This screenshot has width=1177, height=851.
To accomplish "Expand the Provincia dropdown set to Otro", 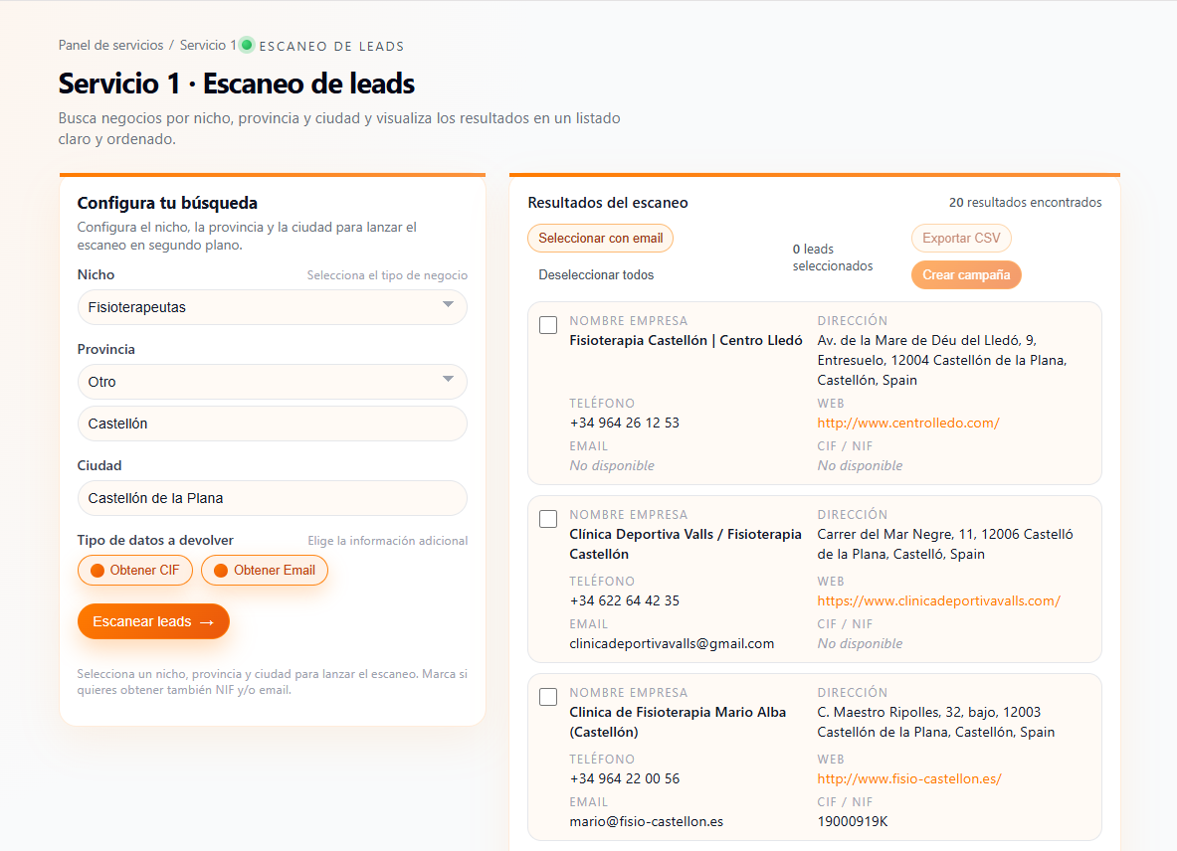I will click(x=272, y=382).
